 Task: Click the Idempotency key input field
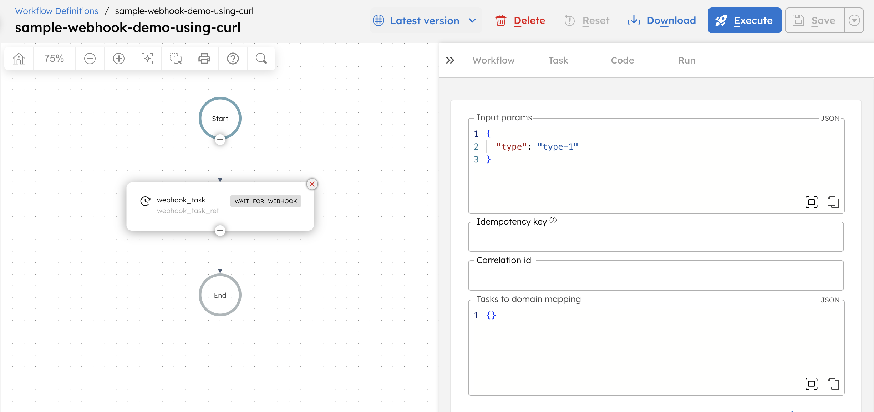click(x=656, y=237)
